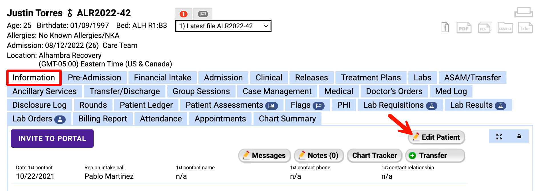
Task: Click the Edit Patient button
Action: click(x=437, y=137)
